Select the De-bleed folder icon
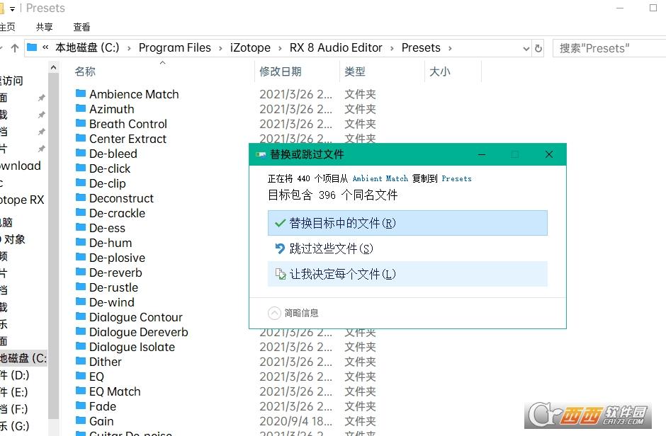The image size is (666, 436). tap(81, 153)
